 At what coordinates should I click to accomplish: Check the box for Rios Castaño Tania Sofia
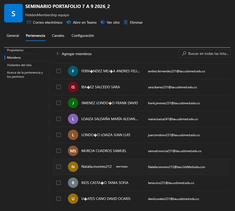point(59,183)
